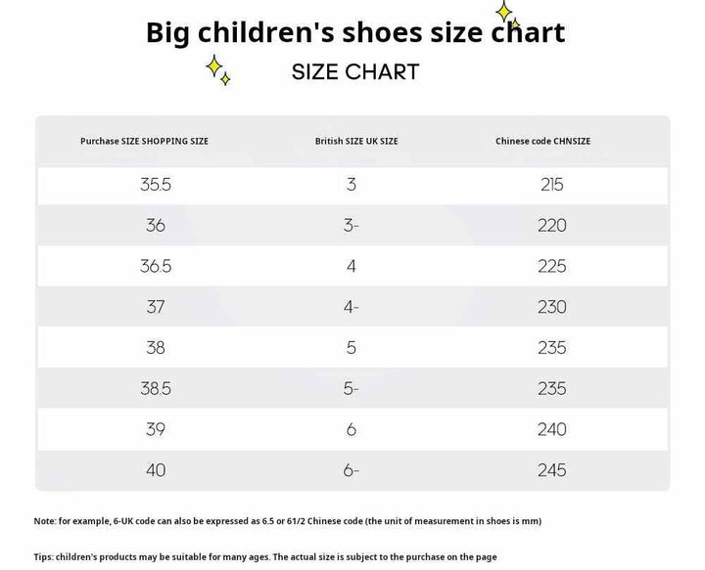Click the Chinese code 215 cell
This screenshot has height=570, width=705.
pyautogui.click(x=552, y=185)
